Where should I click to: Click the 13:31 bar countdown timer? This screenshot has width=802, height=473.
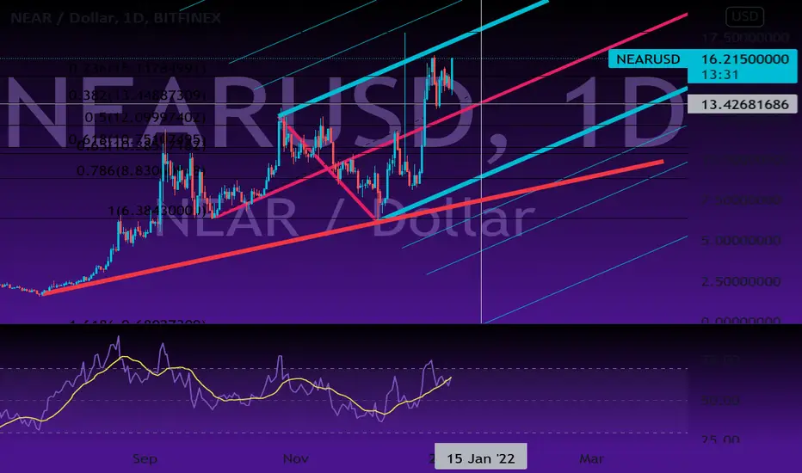point(719,75)
